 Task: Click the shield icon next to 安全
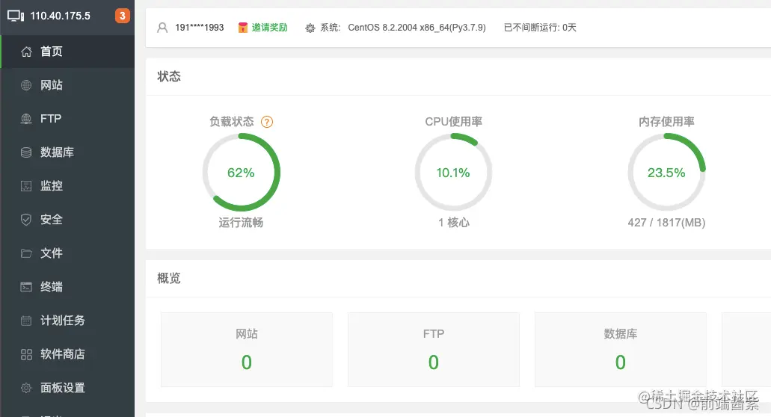point(27,220)
